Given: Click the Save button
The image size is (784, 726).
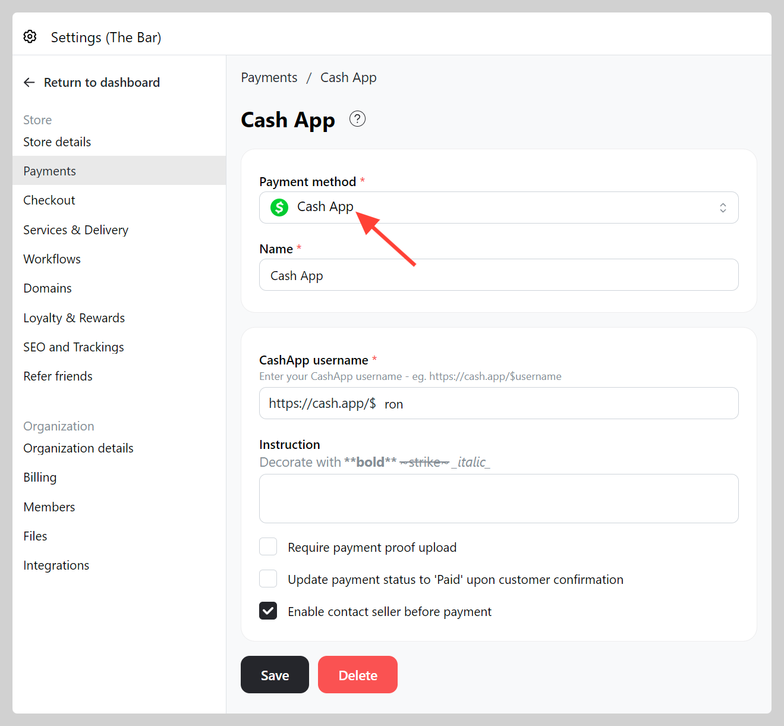Looking at the screenshot, I should pos(275,674).
